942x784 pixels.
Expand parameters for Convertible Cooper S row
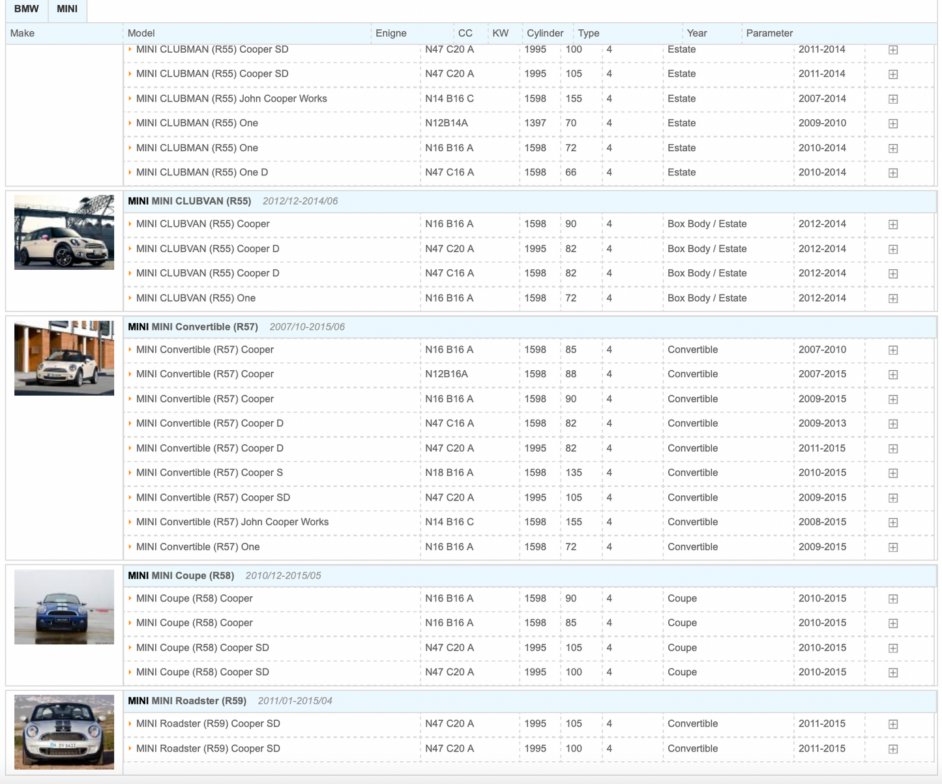click(893, 473)
